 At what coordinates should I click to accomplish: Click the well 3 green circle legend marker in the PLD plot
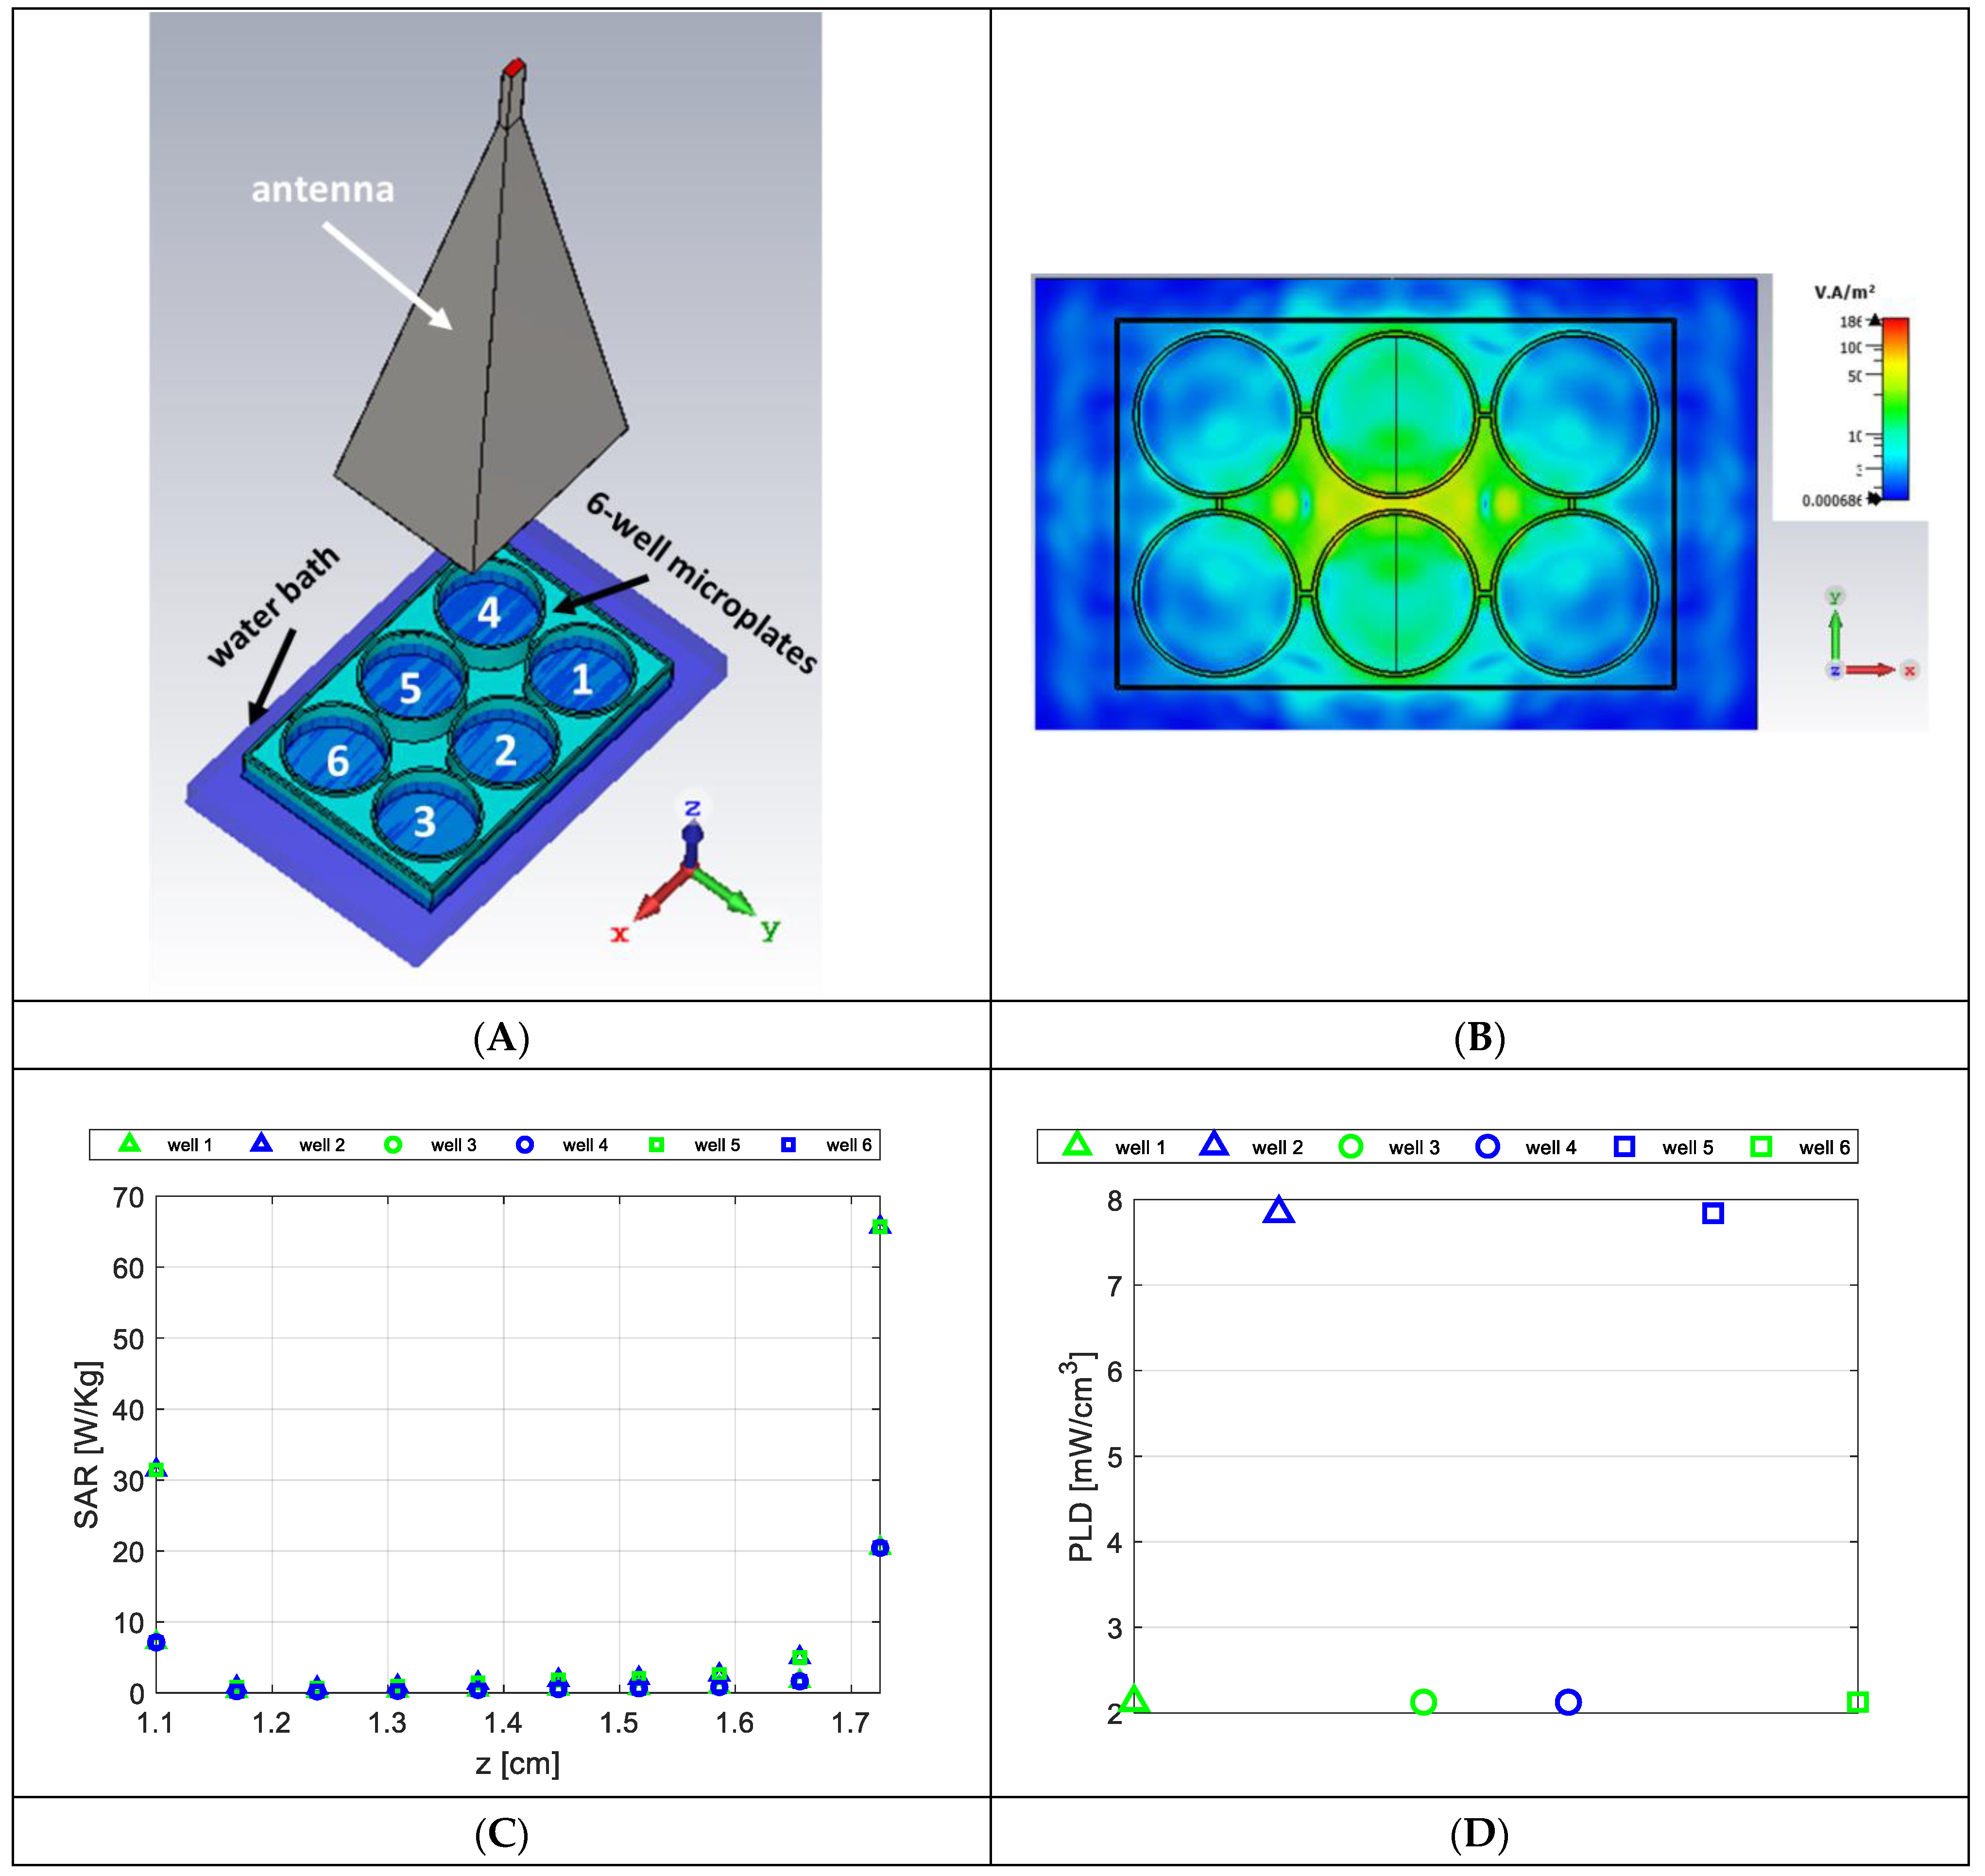click(1350, 1147)
